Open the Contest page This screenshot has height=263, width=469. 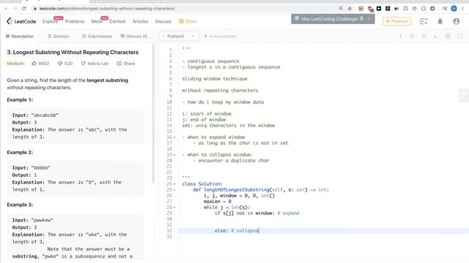tap(117, 21)
